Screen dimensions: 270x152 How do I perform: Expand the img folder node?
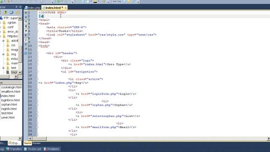pyautogui.click(x=3, y=54)
